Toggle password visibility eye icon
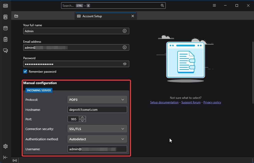The width and height of the screenshot is (254, 163). [125, 64]
